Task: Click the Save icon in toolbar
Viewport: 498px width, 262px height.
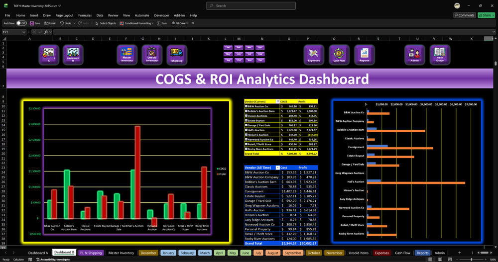Action: [35, 23]
